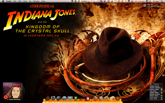The image size is (165, 103).
Task: Open the Wi-Fi status menu
Action: coord(115,1)
